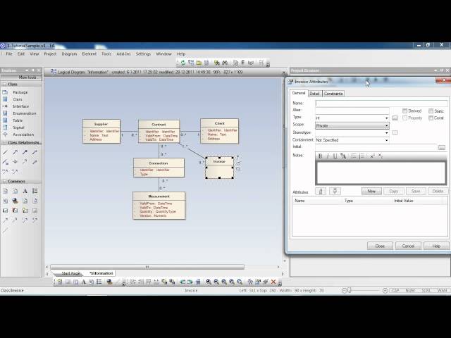The height and width of the screenshot is (338, 451).
Task: Click the Cancel button in dialog
Action: (x=408, y=246)
